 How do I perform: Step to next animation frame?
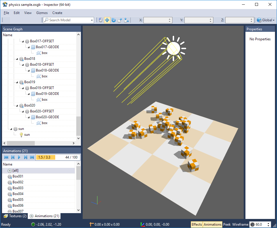click(x=25, y=157)
